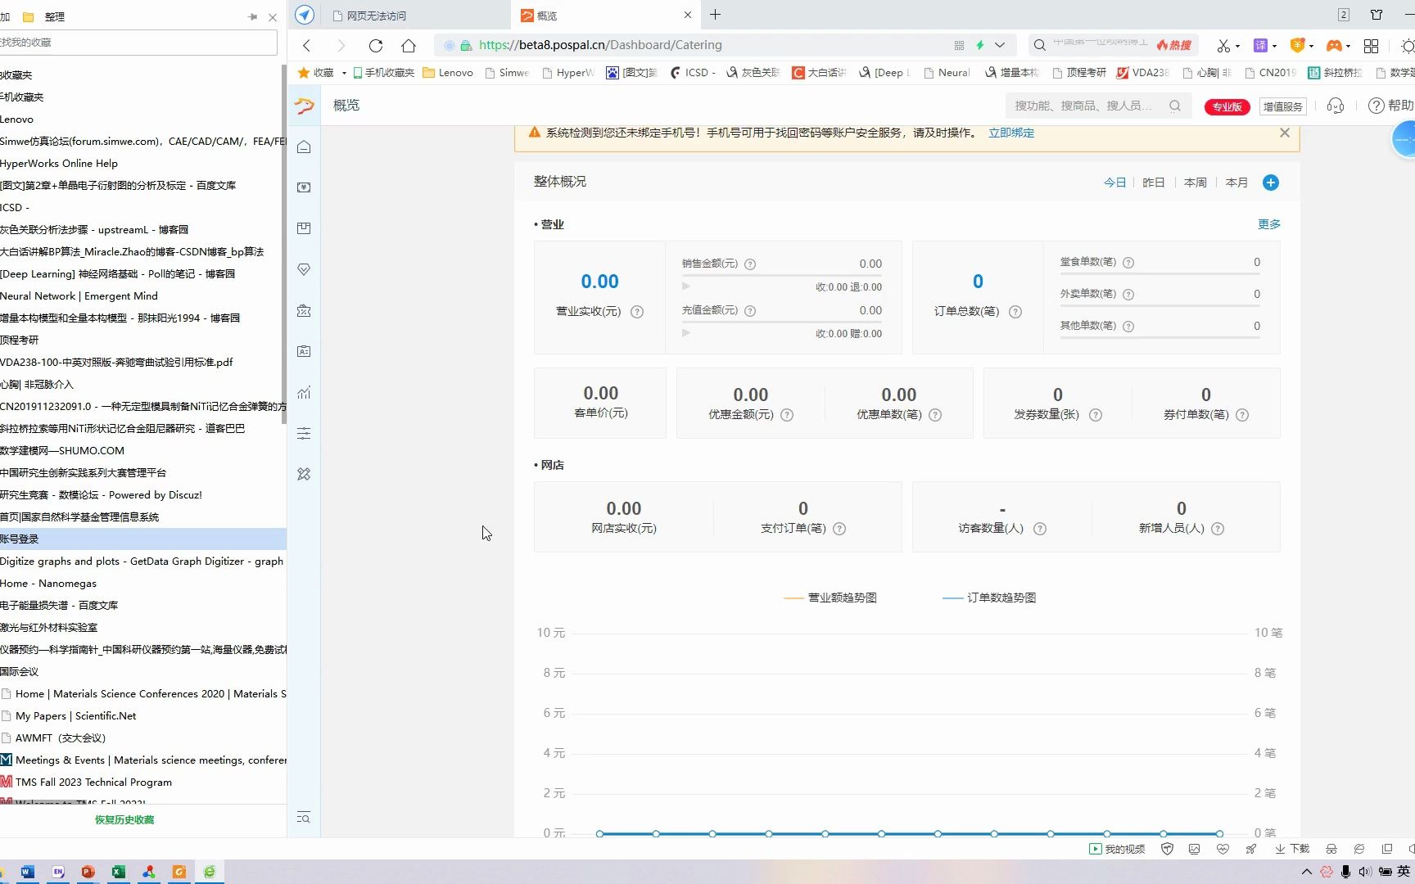Open the coupon marketing icon in the sidebar
The width and height of the screenshot is (1415, 884).
(304, 310)
